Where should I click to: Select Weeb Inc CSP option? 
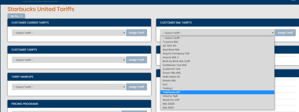pos(217,100)
